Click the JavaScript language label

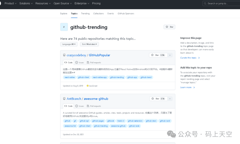(92, 86)
